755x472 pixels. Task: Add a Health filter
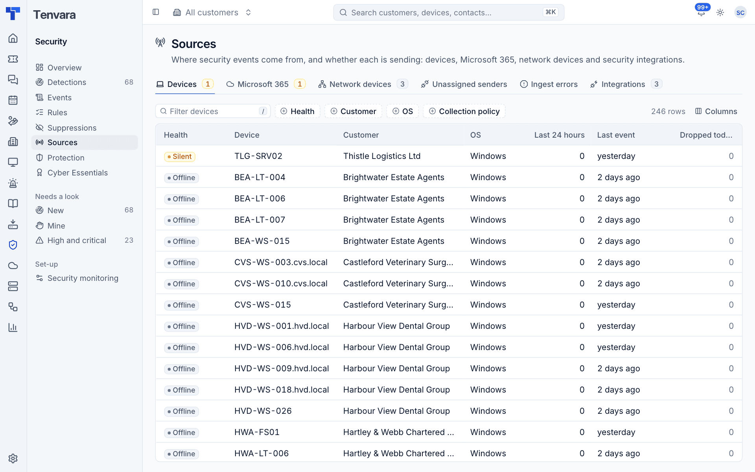point(298,111)
